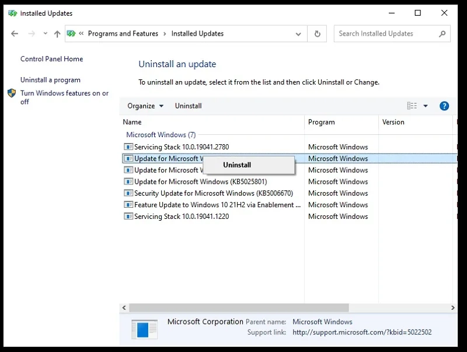Expand the recent locations dropdown arrow

46,33
